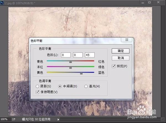Click the 确定 confirm button
Image resolution: width=166 pixels, height=123 pixels.
[x=120, y=51]
